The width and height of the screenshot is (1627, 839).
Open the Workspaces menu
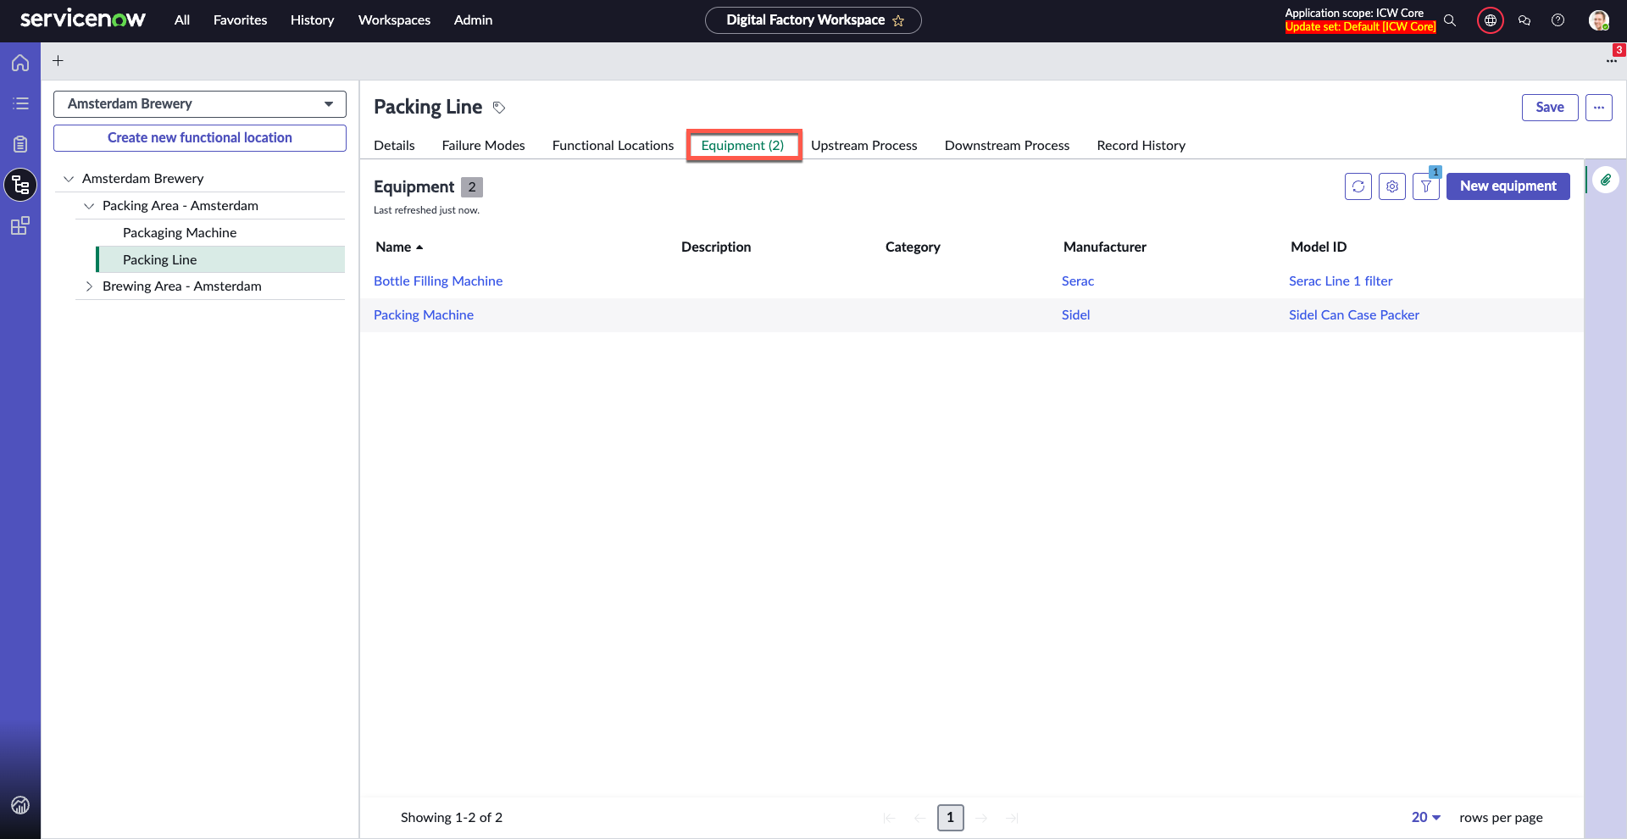(394, 20)
